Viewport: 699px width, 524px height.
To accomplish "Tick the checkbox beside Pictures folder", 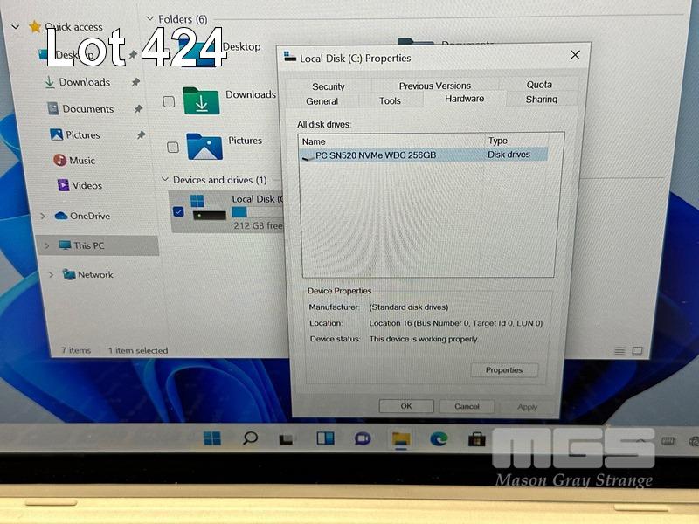I will coord(173,148).
